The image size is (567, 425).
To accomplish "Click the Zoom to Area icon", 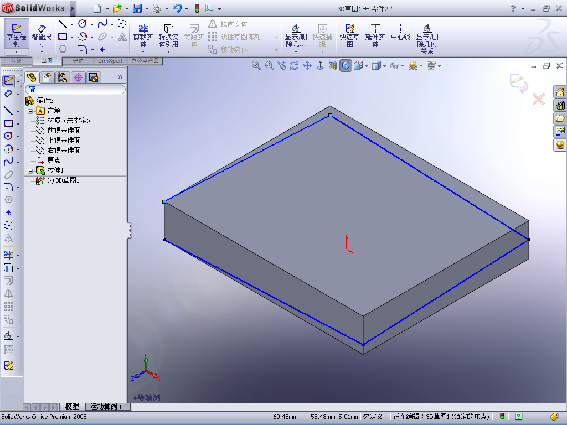I will [269, 65].
